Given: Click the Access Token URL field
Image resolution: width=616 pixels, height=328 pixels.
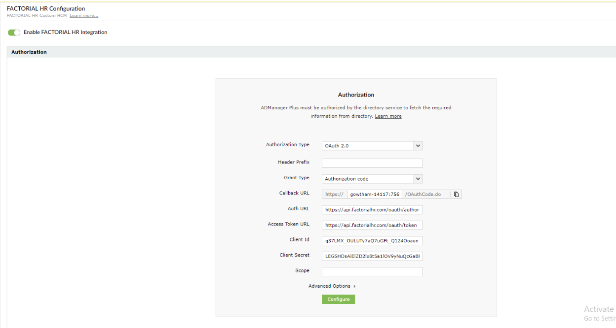Looking at the screenshot, I should coord(372,226).
